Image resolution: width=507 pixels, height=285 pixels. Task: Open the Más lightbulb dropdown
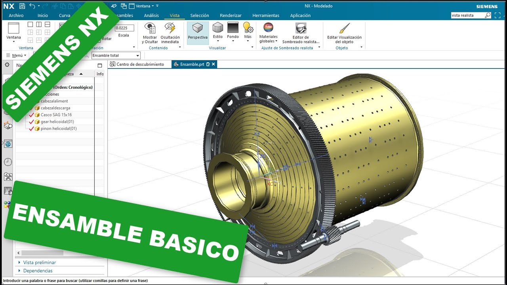pyautogui.click(x=248, y=32)
